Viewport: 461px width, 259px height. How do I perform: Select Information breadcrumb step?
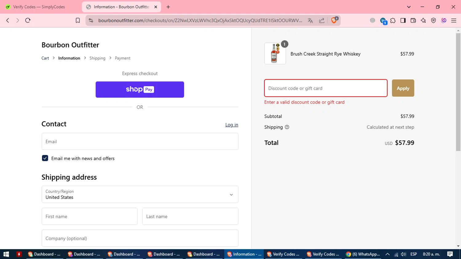point(69,58)
